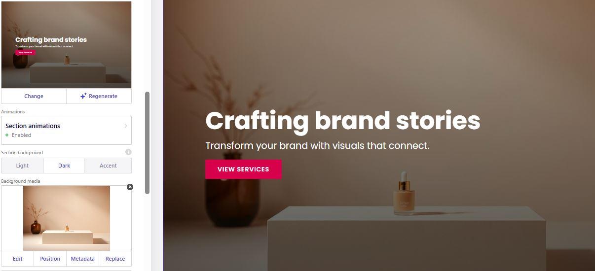Click the section layout preview thumbnail
Image resolution: width=595 pixels, height=271 pixels.
[66, 45]
